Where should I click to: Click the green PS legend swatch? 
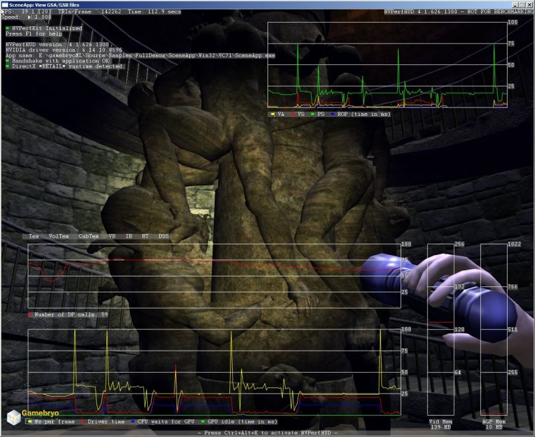[x=313, y=114]
